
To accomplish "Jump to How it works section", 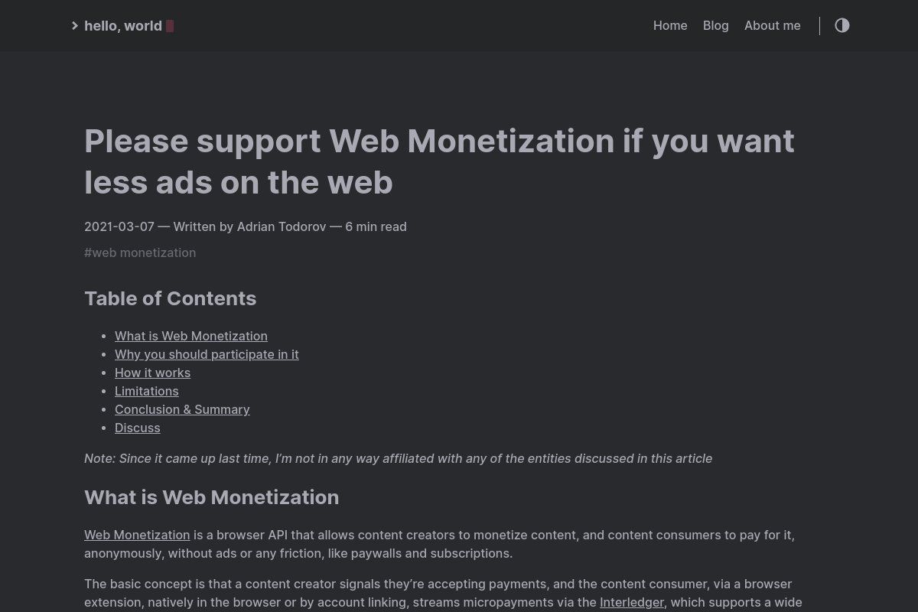I will pos(153,373).
